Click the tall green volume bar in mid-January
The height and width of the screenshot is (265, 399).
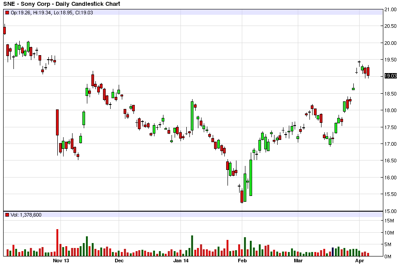click(x=192, y=246)
